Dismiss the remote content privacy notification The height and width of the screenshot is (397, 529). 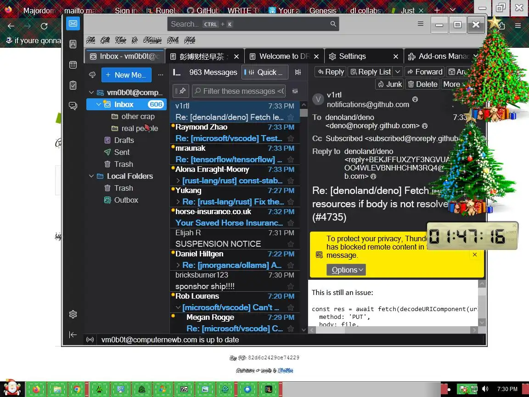point(475,255)
